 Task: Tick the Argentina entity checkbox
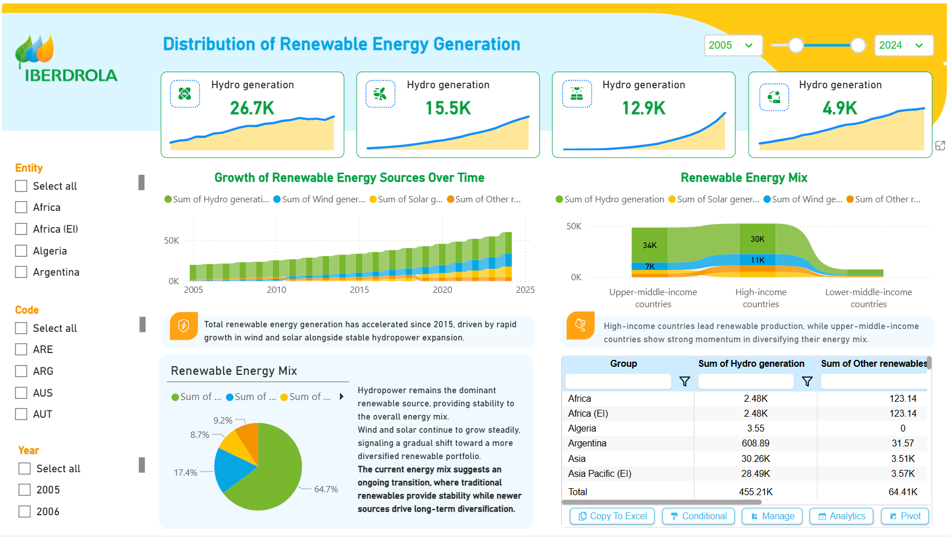pyautogui.click(x=21, y=272)
